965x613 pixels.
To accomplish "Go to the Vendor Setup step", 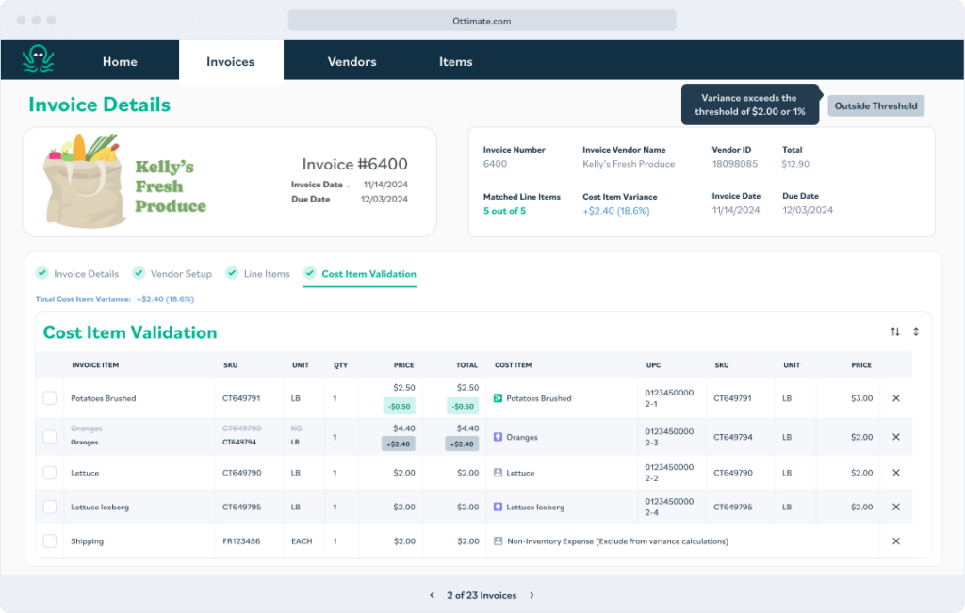I will (x=181, y=274).
